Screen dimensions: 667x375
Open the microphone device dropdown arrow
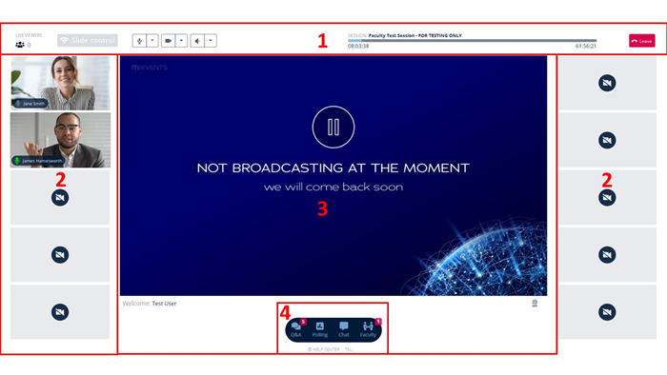pyautogui.click(x=152, y=41)
